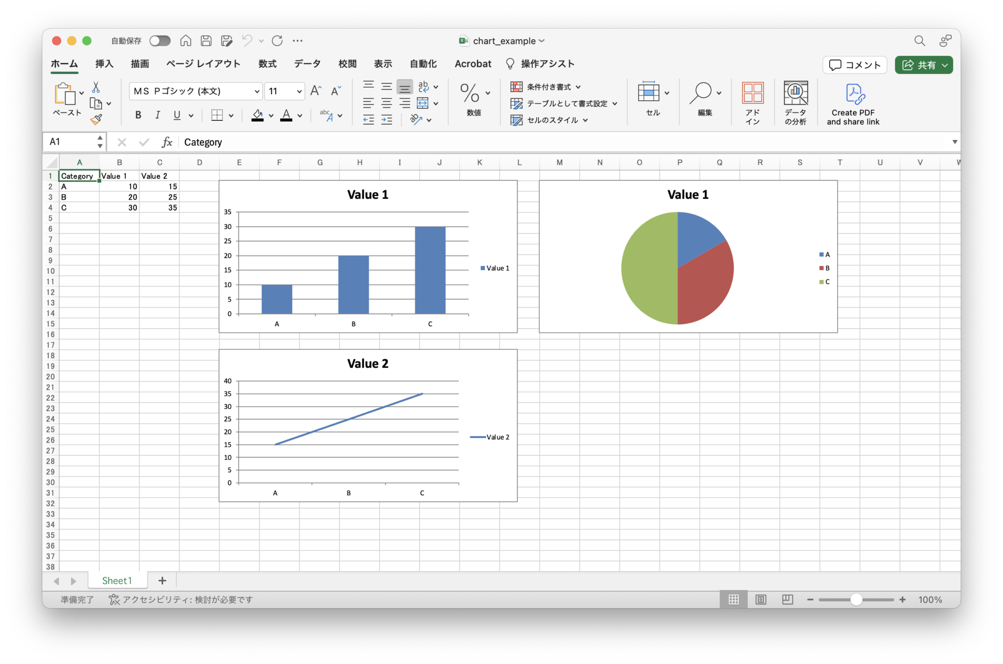Click the Save floppy disk icon
1003x664 pixels.
(x=206, y=41)
